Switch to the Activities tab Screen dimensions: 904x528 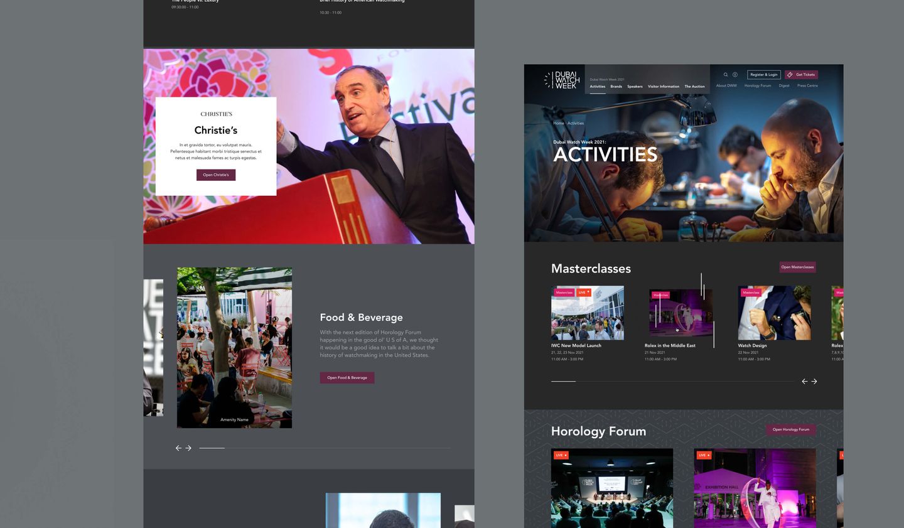(x=599, y=87)
